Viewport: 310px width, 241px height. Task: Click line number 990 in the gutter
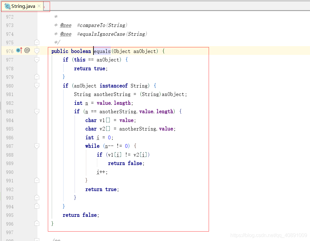pos(10,172)
